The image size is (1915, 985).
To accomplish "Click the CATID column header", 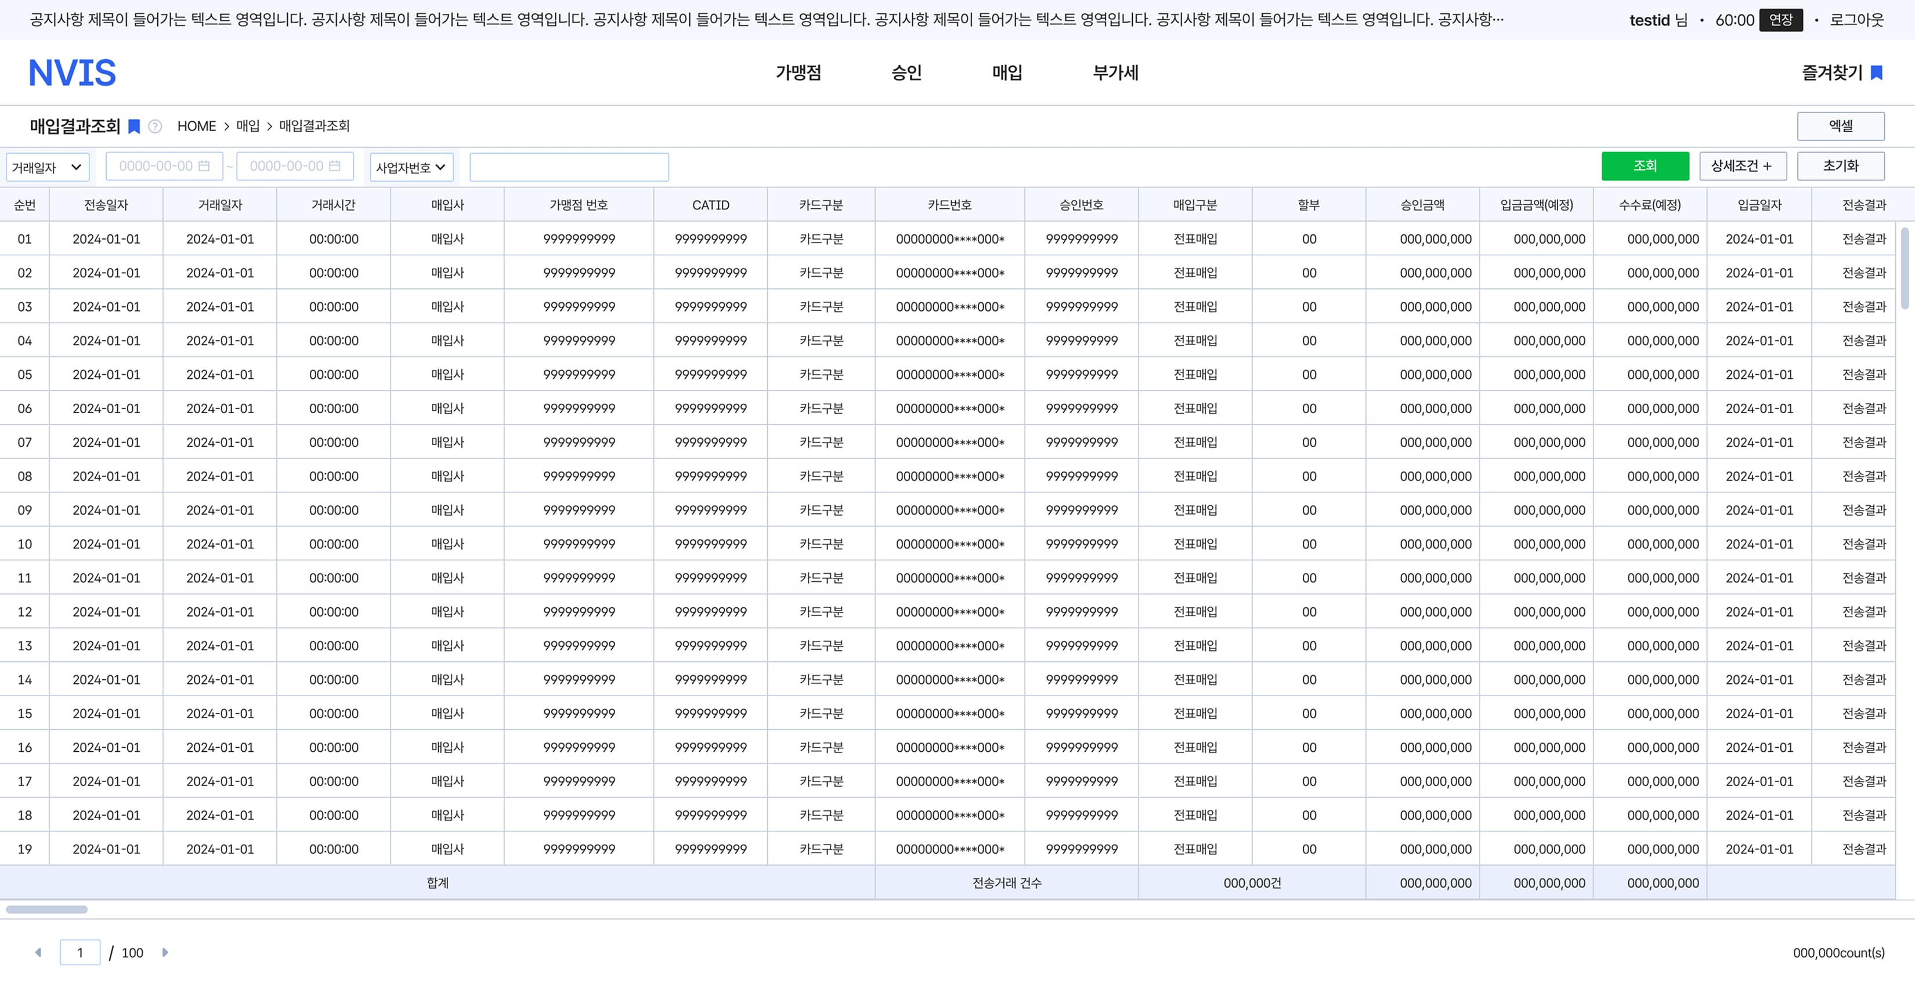I will (x=711, y=205).
